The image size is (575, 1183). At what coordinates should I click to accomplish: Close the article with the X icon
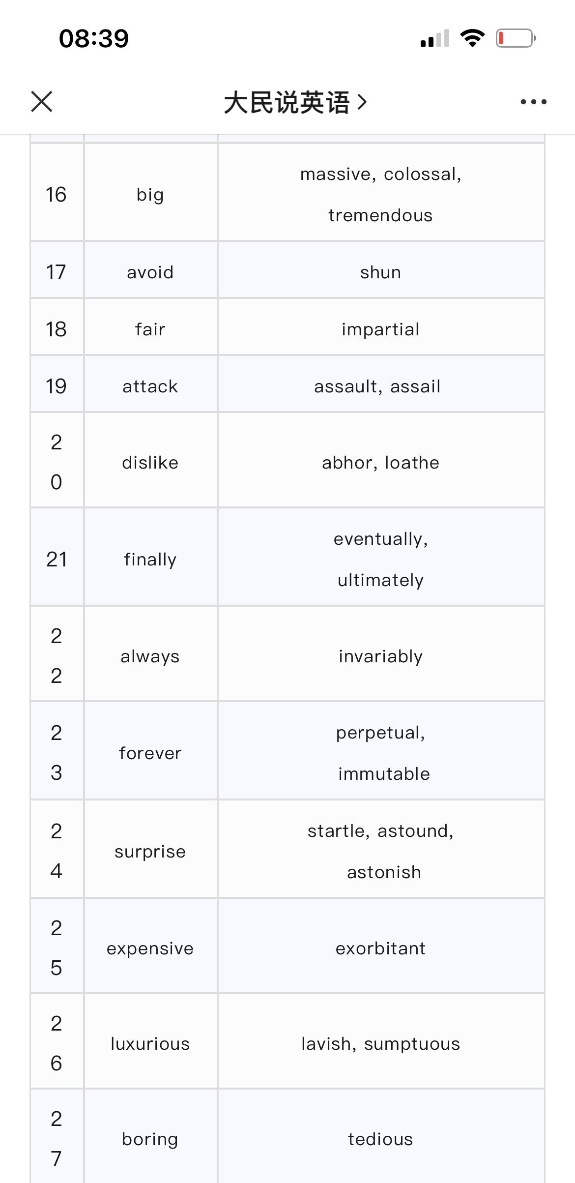point(42,102)
